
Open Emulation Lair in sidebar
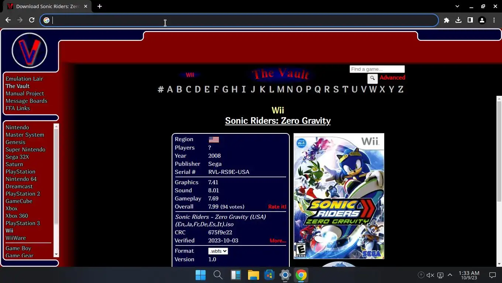(x=24, y=79)
